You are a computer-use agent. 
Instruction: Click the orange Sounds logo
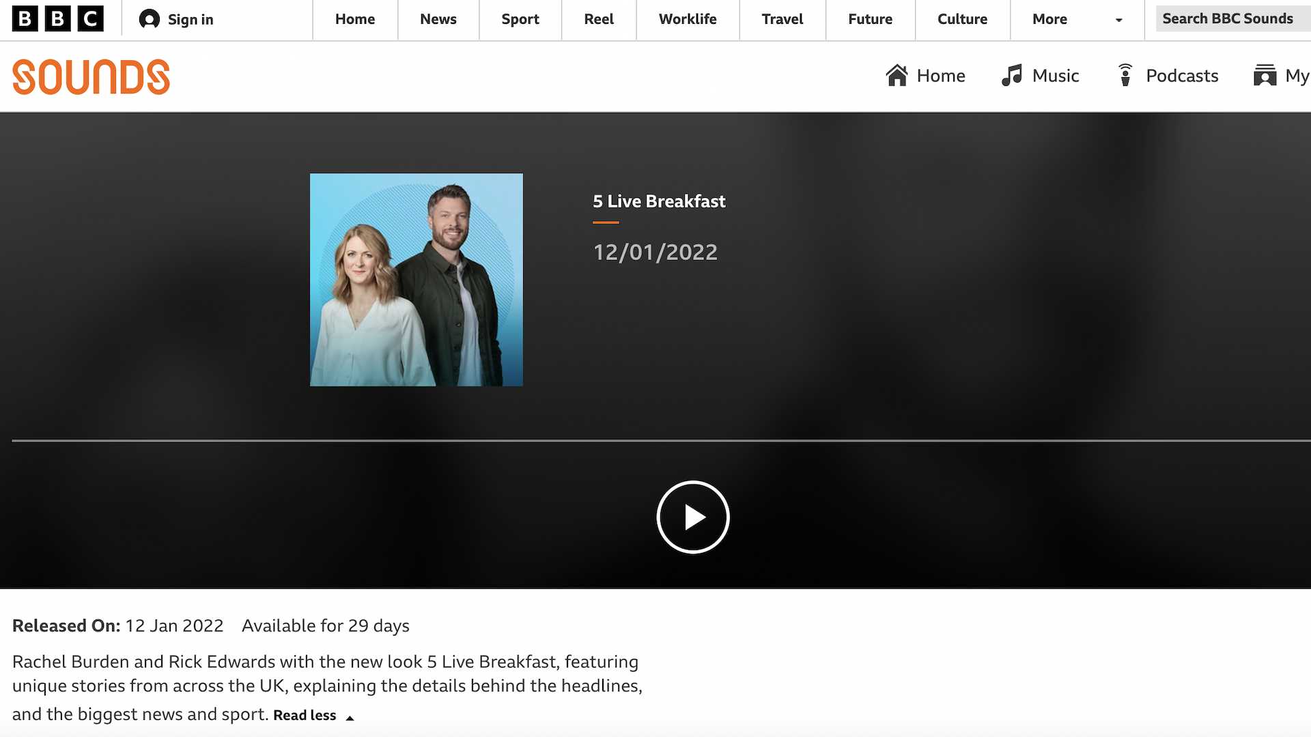coord(91,76)
